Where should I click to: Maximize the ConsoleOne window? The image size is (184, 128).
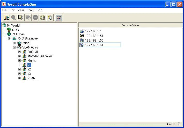(174, 4)
